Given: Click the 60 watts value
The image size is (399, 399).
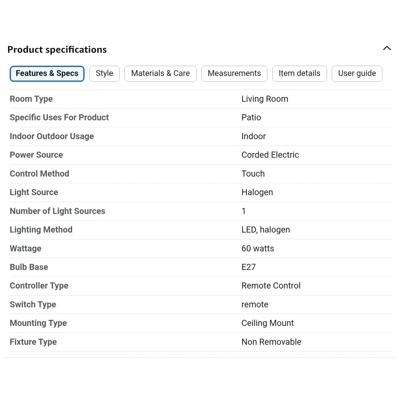Looking at the screenshot, I should [258, 249].
